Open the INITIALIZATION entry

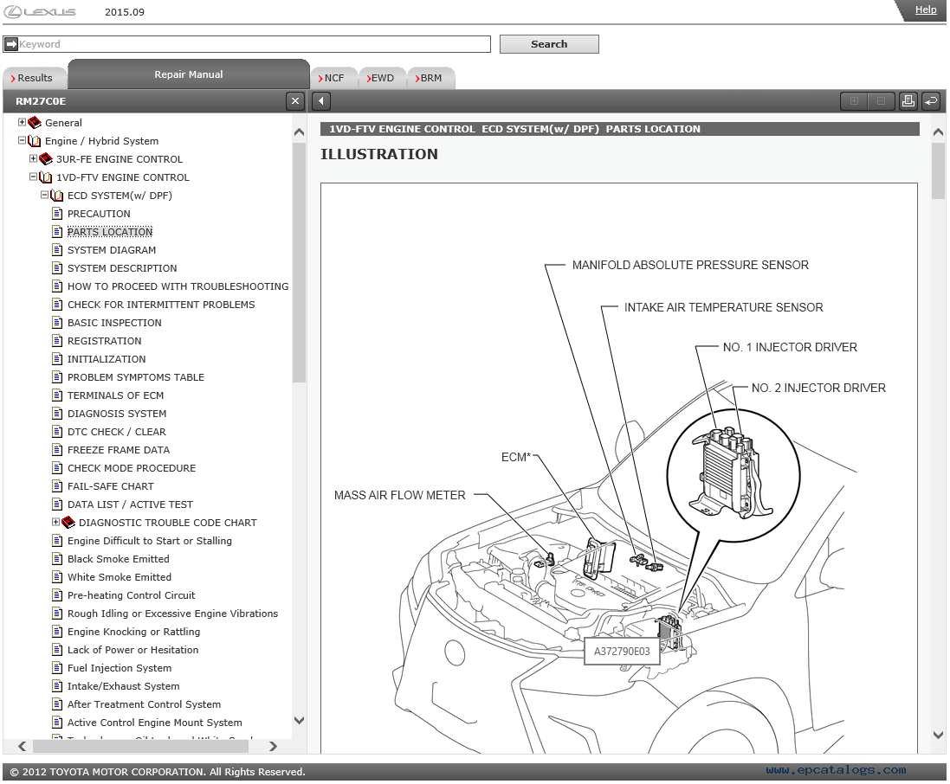click(107, 359)
